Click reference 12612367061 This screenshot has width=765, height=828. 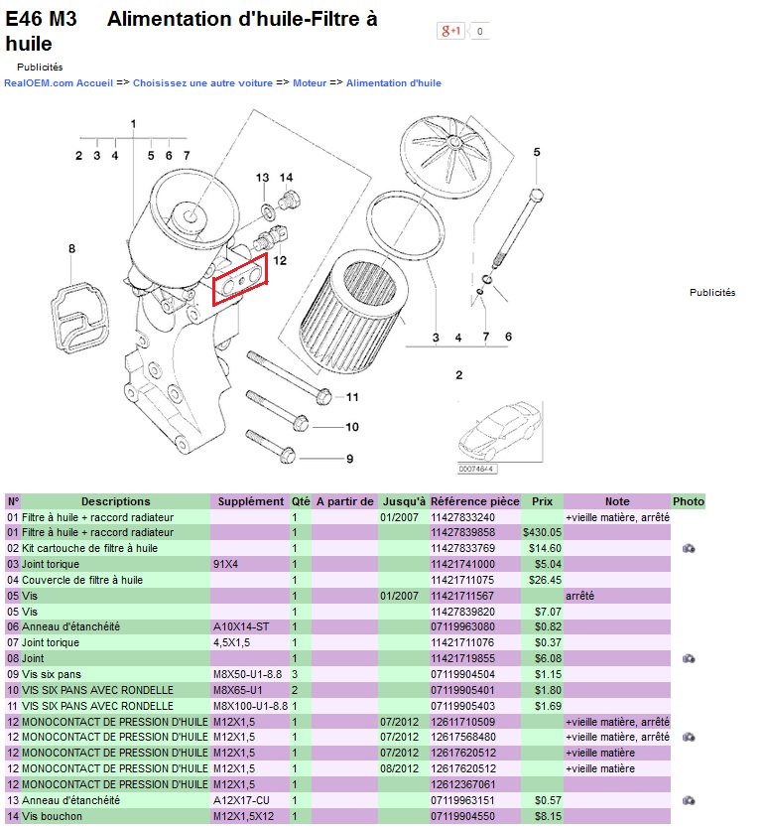coord(462,784)
